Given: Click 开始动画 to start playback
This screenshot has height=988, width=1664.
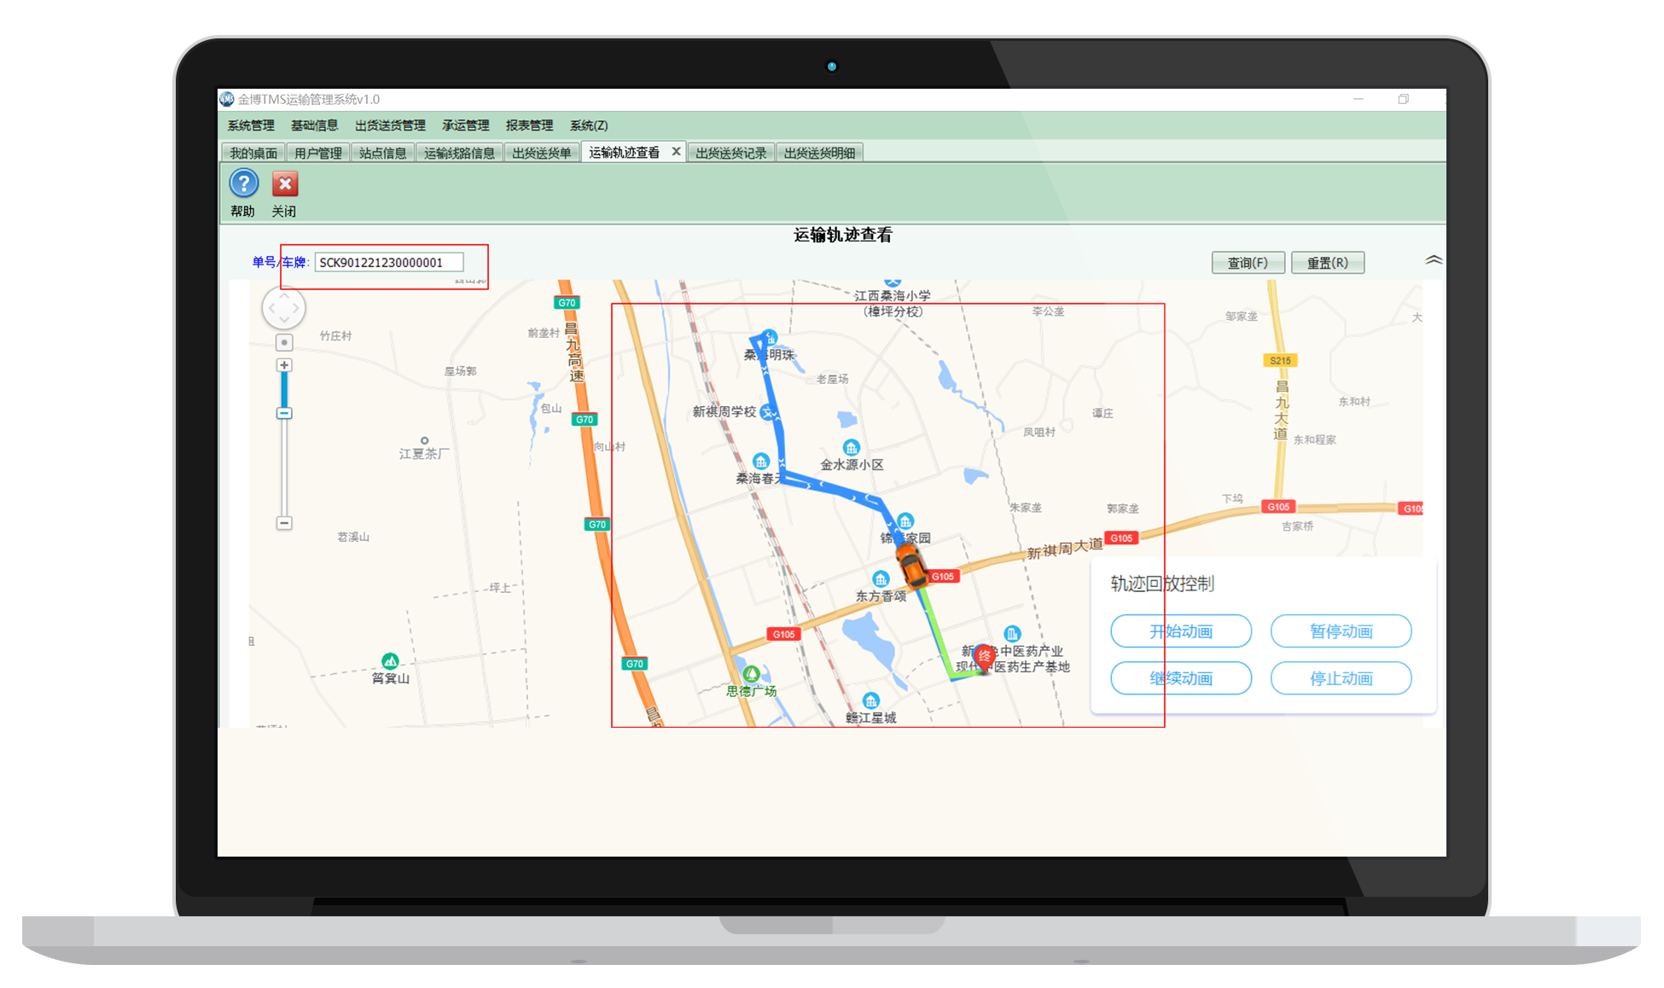Looking at the screenshot, I should [1181, 631].
